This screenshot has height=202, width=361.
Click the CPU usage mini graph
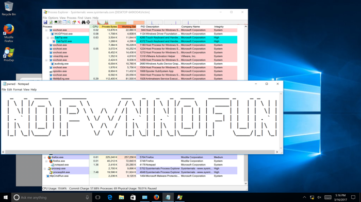103,22
